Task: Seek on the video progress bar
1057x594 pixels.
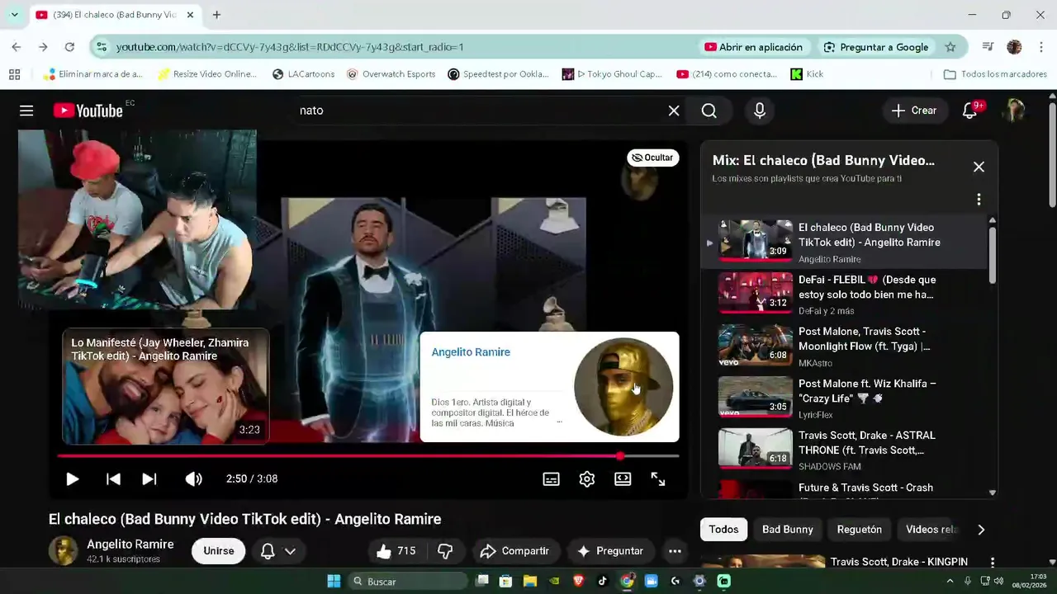Action: [x=368, y=455]
